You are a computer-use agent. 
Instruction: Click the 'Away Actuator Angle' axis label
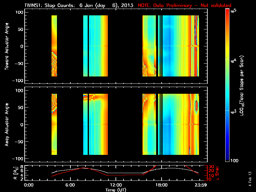[x=6, y=124]
